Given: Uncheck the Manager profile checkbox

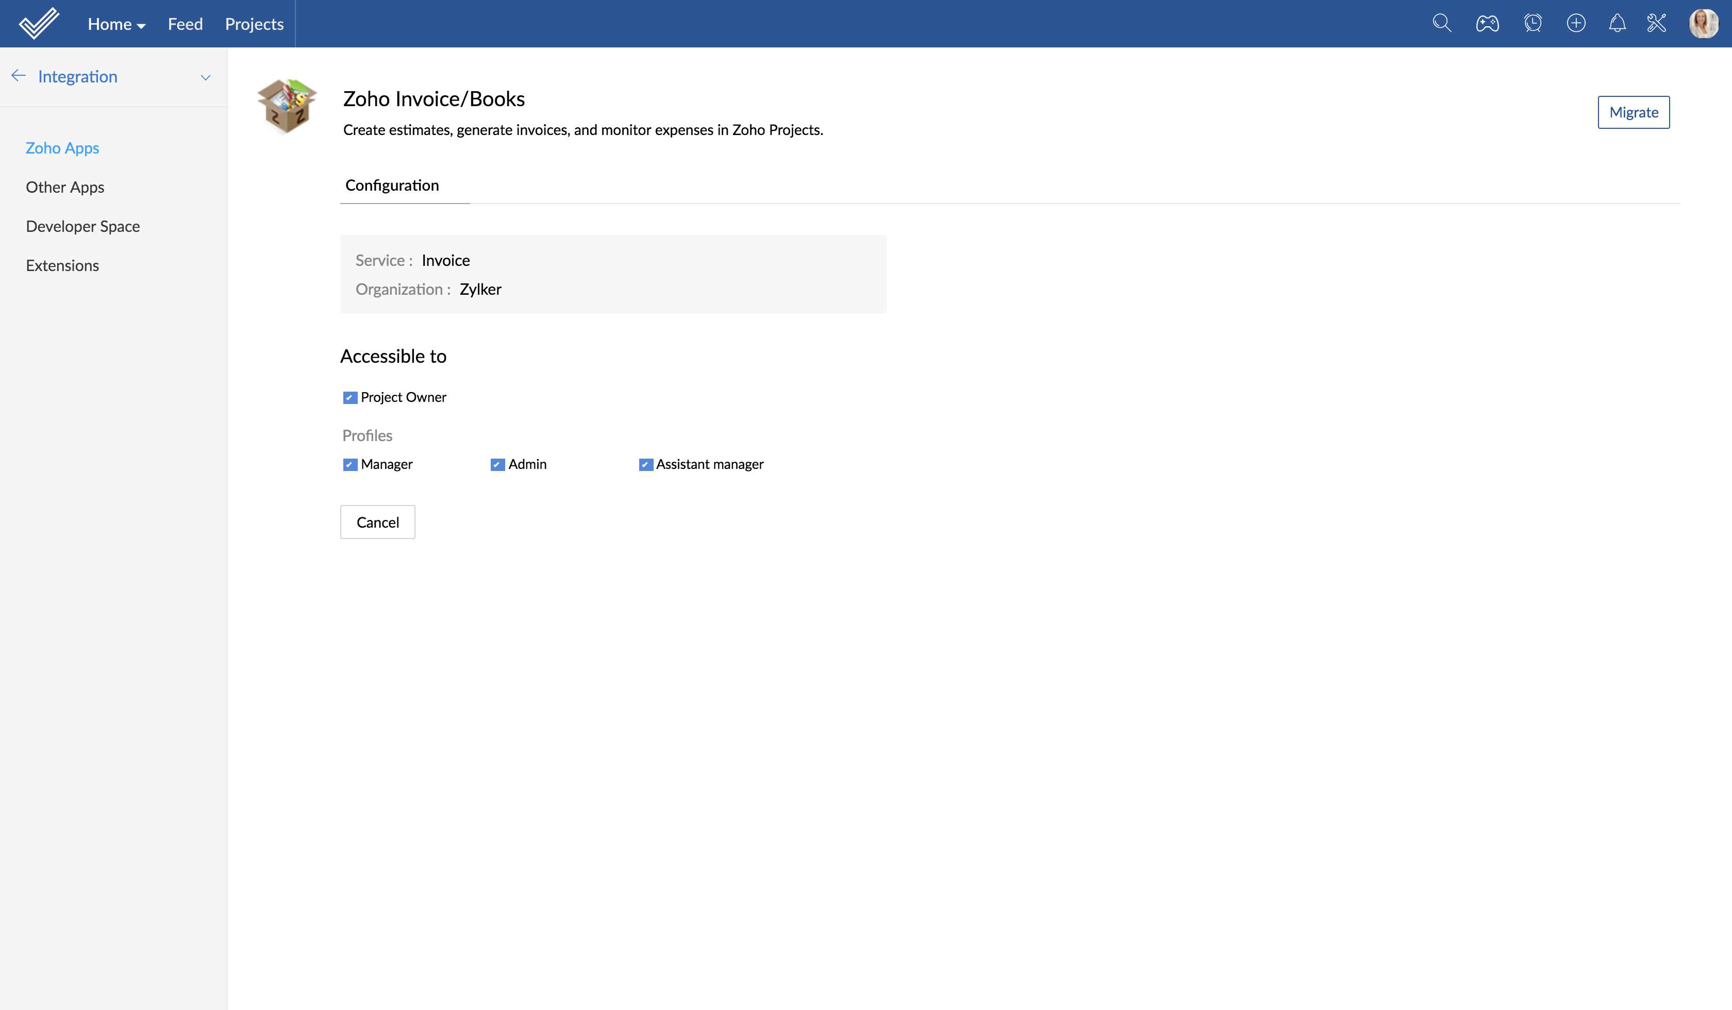Looking at the screenshot, I should pyautogui.click(x=350, y=464).
